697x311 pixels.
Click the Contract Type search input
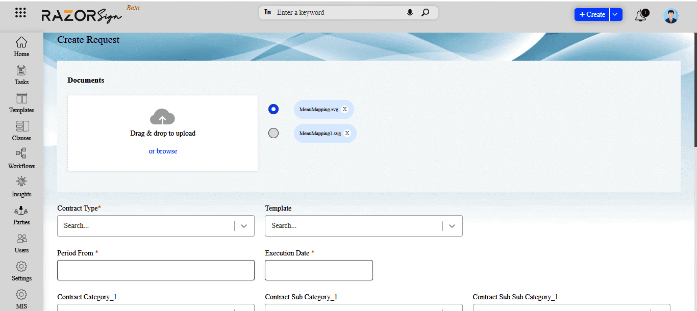(146, 226)
